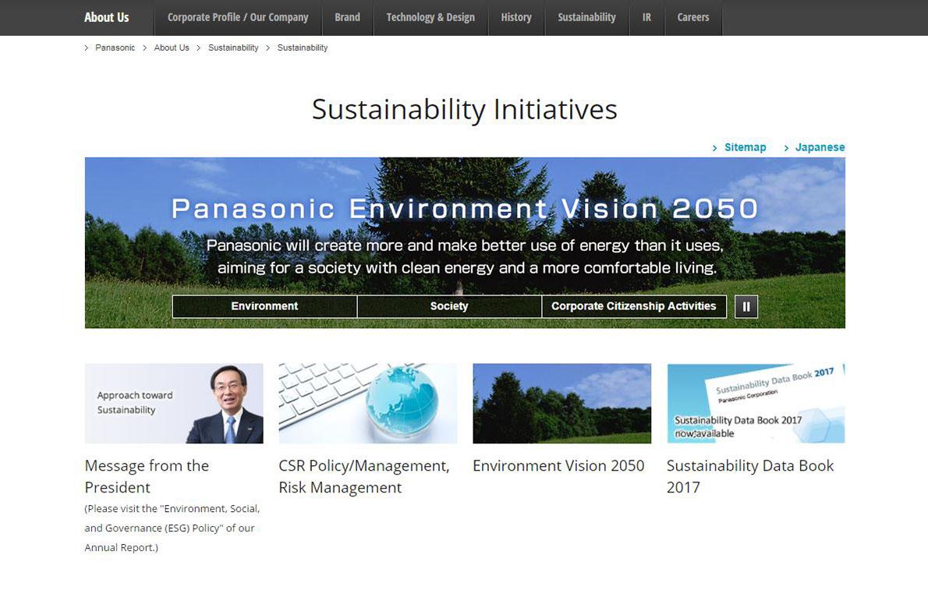The width and height of the screenshot is (928, 611).
Task: Open the History navigation item
Action: (x=516, y=17)
